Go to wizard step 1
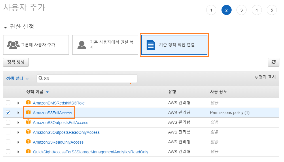This screenshot has width=284, height=162. pyautogui.click(x=211, y=10)
